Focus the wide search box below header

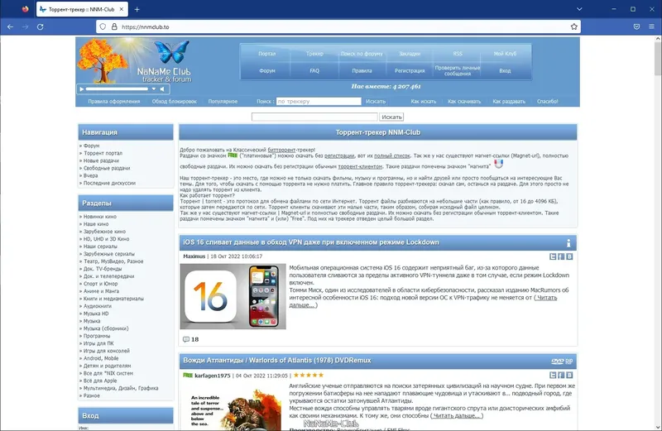coord(314,117)
